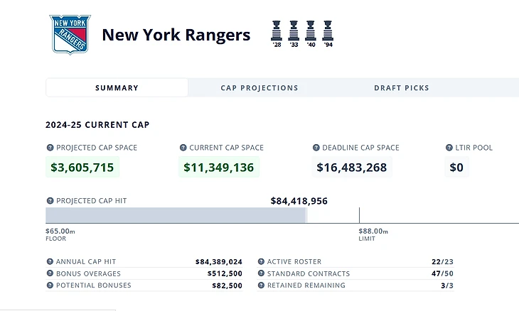Image resolution: width=519 pixels, height=311 pixels.
Task: Click help icon beside Projected Cap Hit
Action: click(50, 201)
